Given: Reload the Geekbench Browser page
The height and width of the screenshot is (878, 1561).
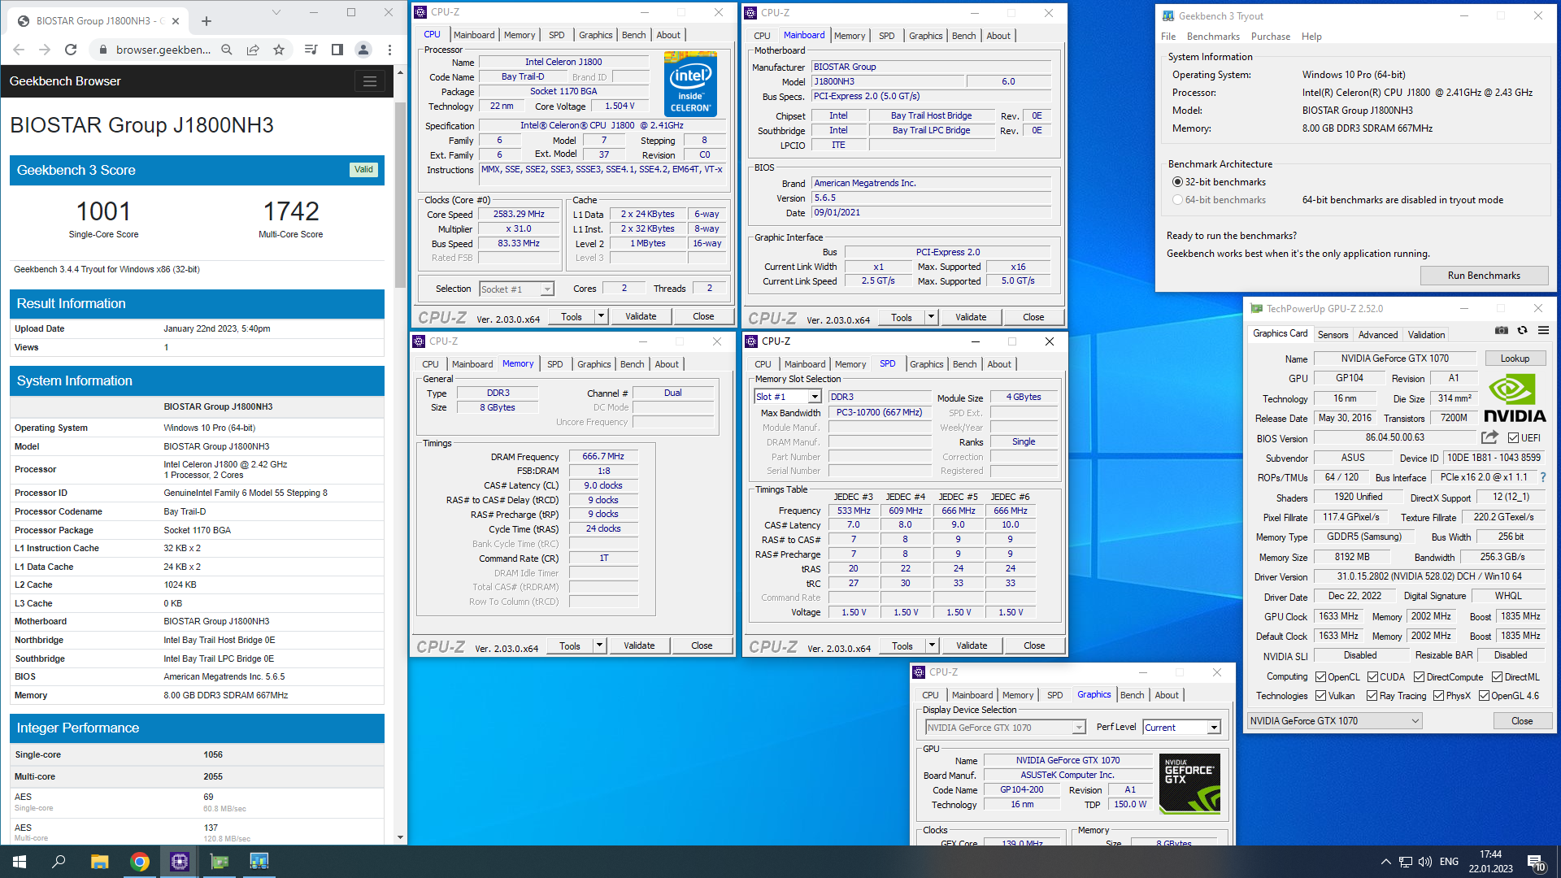Looking at the screenshot, I should click(x=71, y=50).
